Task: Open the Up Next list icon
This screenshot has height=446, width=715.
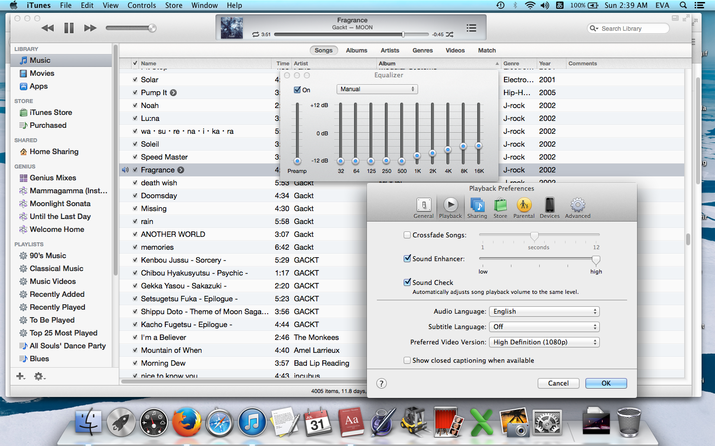Action: point(471,28)
